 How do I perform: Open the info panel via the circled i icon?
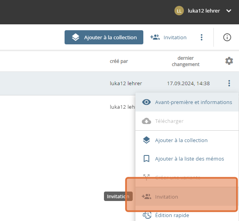pos(227,37)
